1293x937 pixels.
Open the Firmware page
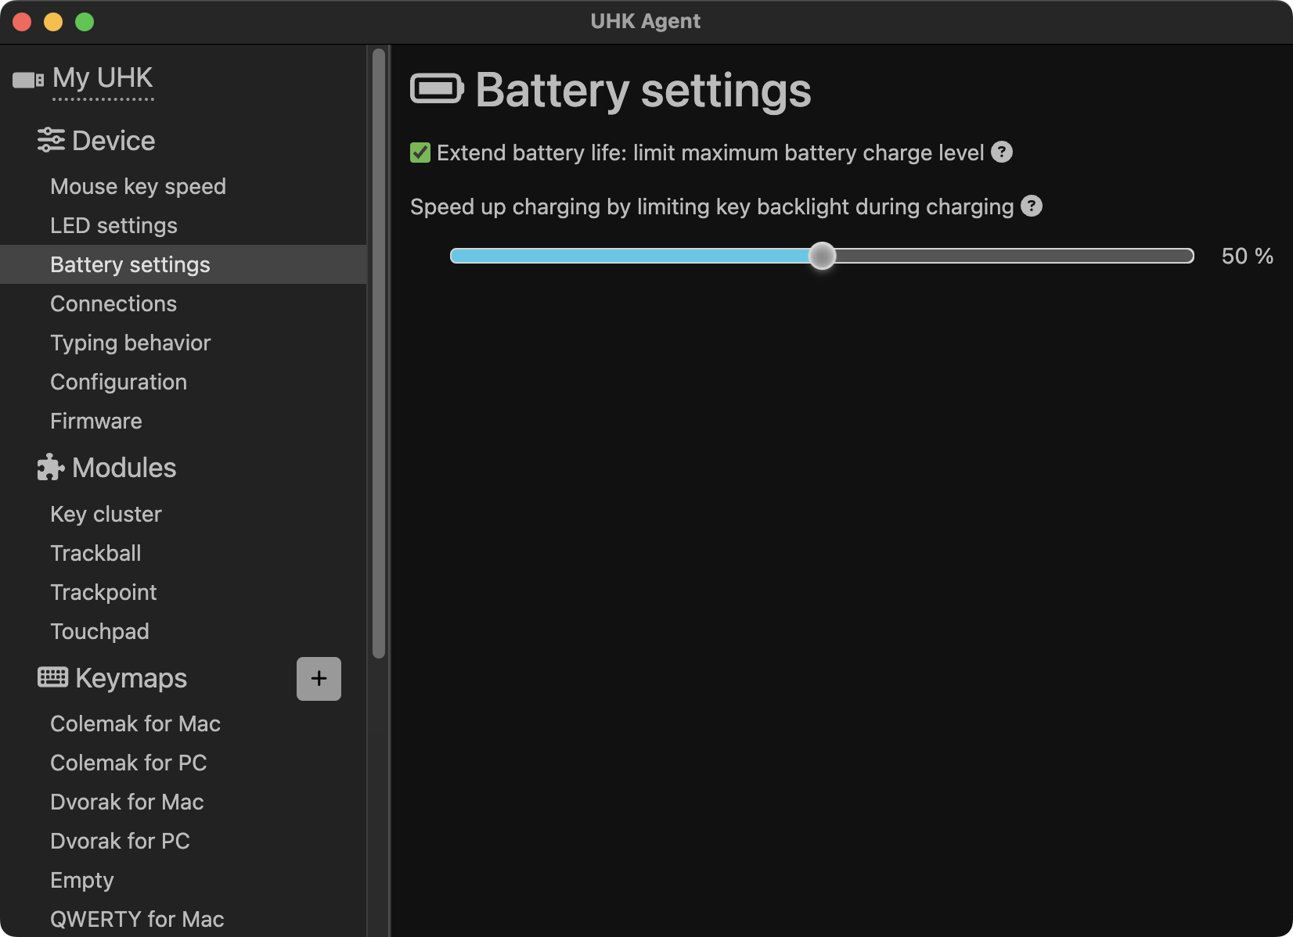coord(96,421)
